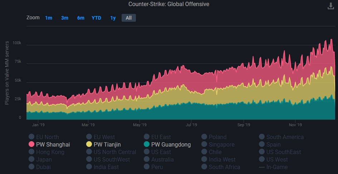
Task: Toggle EU East series in legend
Action: (157, 137)
